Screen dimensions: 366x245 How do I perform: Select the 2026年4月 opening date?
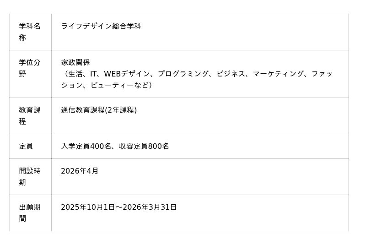80,171
